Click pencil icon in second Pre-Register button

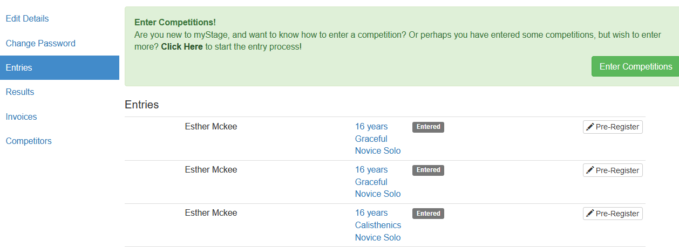pyautogui.click(x=590, y=170)
